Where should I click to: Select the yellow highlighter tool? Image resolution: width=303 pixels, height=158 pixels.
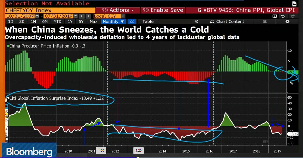(x=6, y=116)
